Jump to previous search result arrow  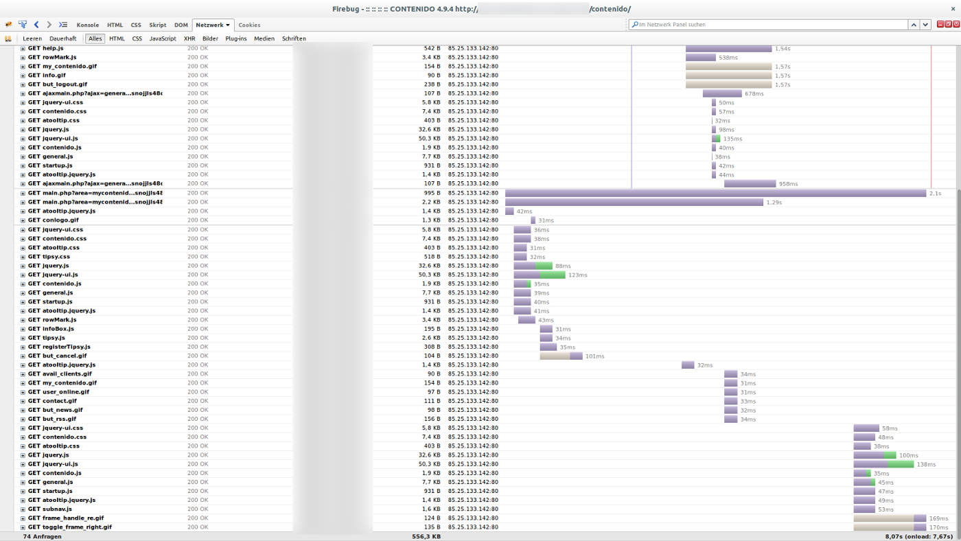point(914,25)
